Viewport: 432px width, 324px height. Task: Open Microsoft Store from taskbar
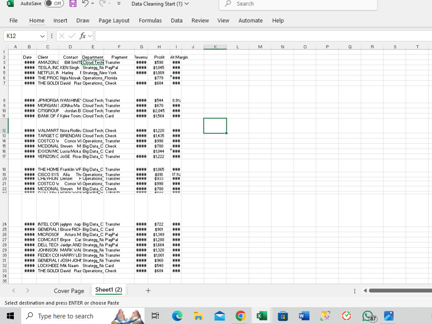pyautogui.click(x=283, y=316)
